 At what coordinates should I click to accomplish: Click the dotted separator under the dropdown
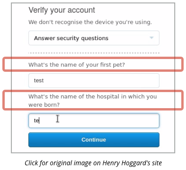(94, 53)
